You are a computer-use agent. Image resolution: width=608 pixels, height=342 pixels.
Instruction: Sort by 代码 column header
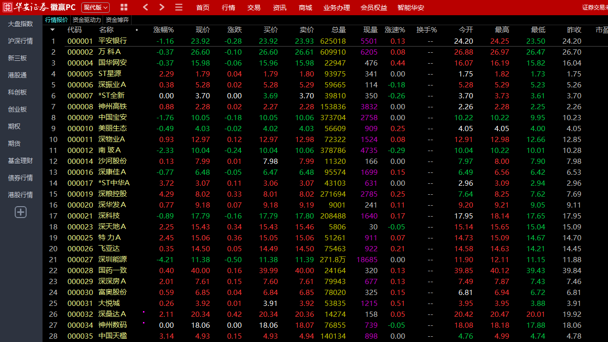click(75, 30)
